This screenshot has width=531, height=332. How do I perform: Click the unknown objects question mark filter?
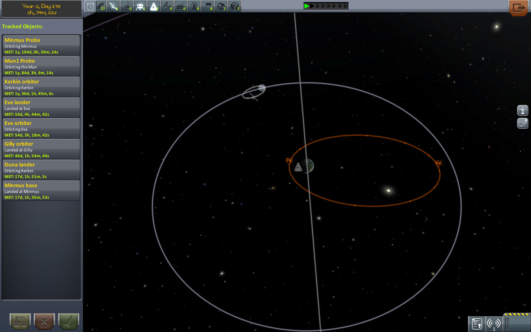click(234, 6)
